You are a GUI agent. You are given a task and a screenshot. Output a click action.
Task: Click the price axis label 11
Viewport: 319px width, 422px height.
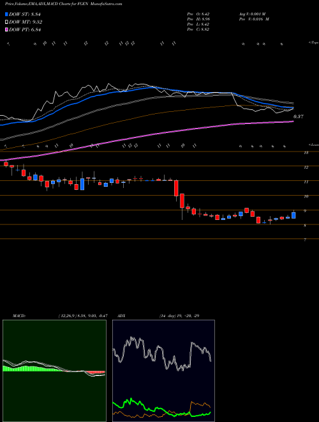(x=306, y=182)
